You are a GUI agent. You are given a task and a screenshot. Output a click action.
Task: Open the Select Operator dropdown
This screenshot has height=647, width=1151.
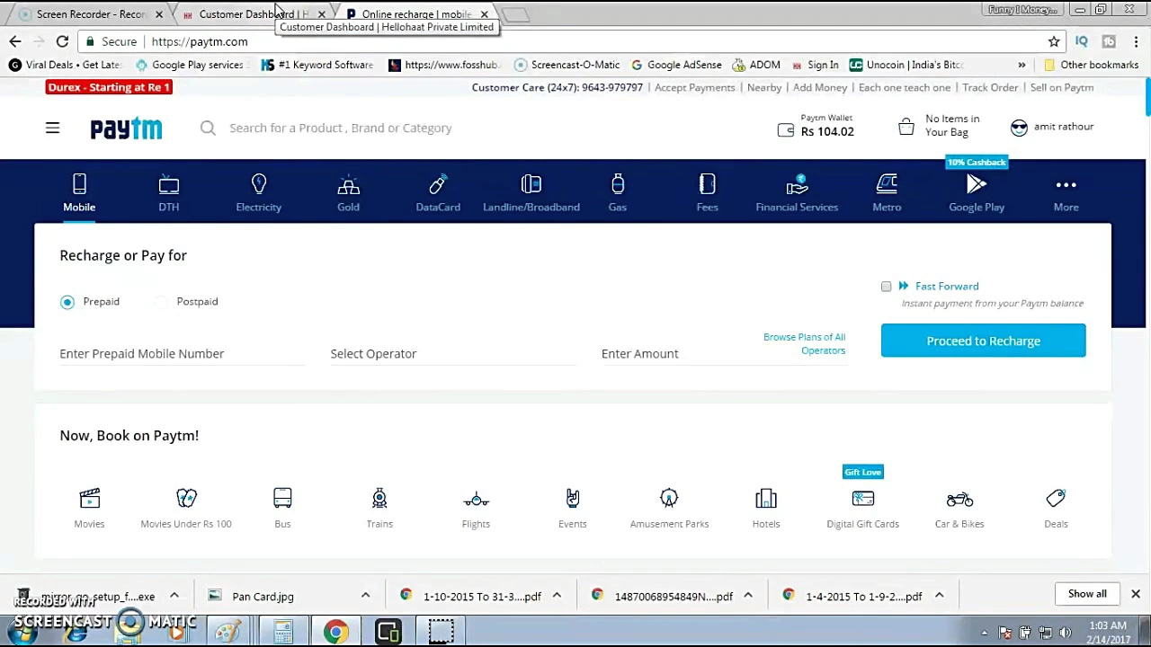tap(452, 353)
